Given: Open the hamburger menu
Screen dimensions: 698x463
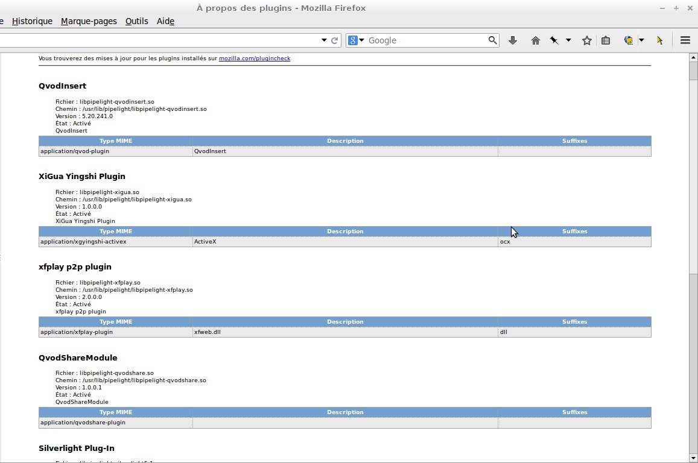Looking at the screenshot, I should coord(685,40).
